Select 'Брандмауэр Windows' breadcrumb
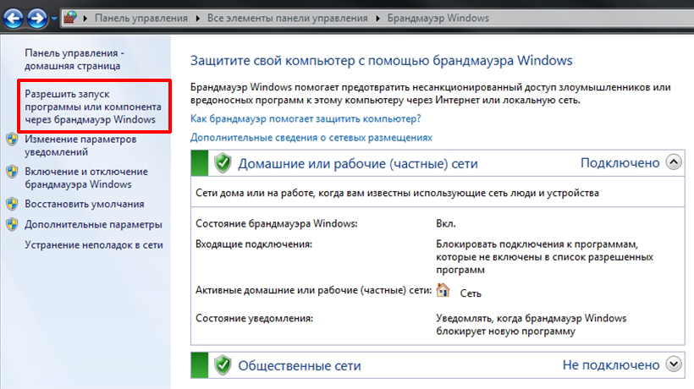 pos(438,18)
